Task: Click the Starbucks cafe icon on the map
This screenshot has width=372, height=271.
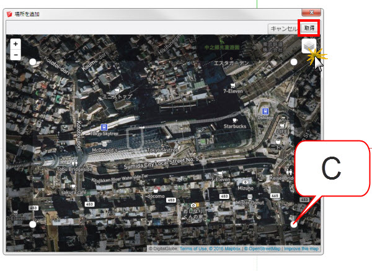Action: click(x=235, y=120)
